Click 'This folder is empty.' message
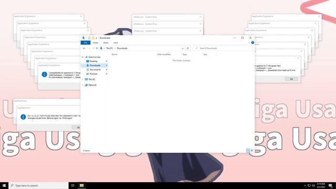 tap(182, 61)
